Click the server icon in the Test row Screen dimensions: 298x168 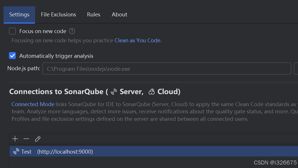[16, 152]
